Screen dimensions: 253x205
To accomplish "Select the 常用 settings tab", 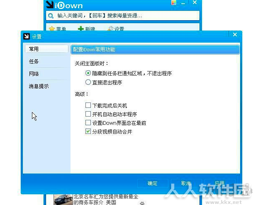I will point(46,49).
